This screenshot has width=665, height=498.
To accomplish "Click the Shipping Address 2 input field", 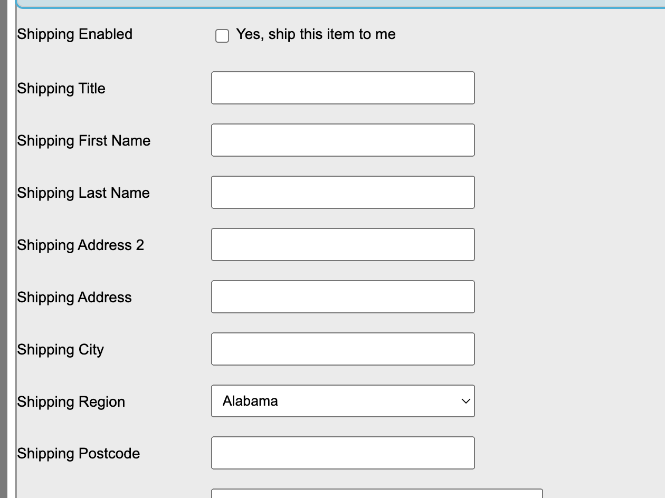I will tap(343, 245).
